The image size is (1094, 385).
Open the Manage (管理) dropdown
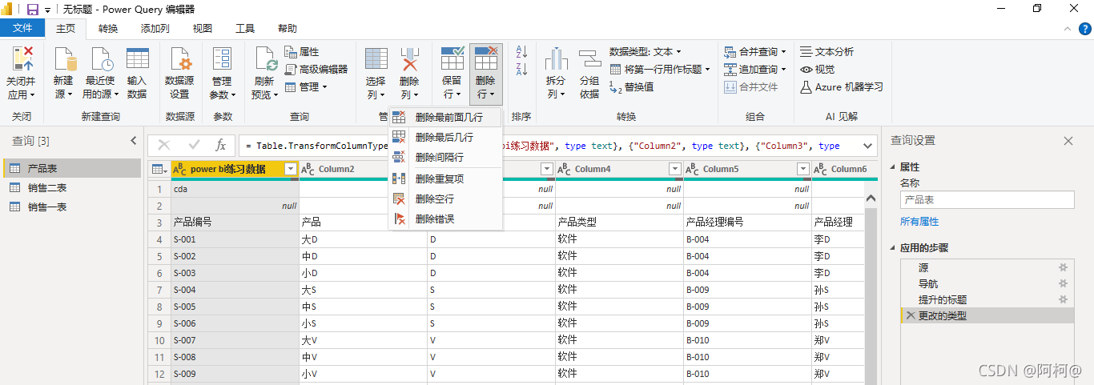[306, 86]
